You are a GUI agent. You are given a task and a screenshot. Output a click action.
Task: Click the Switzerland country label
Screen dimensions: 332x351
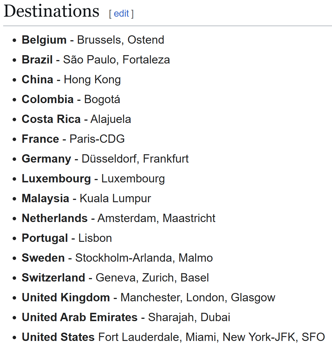pos(54,278)
